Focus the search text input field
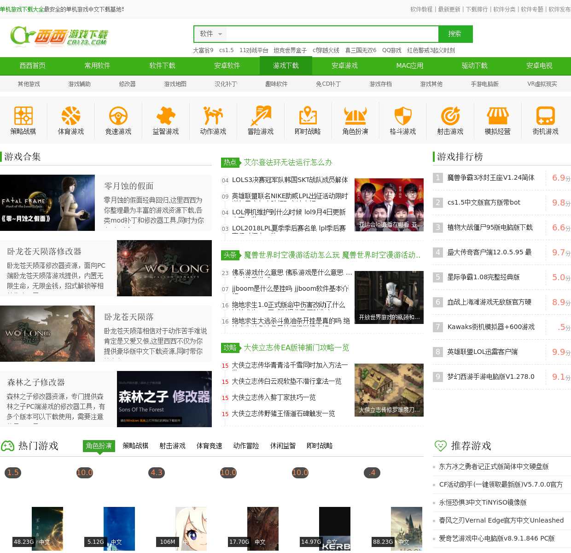Image resolution: width=571 pixels, height=553 pixels. tap(332, 34)
